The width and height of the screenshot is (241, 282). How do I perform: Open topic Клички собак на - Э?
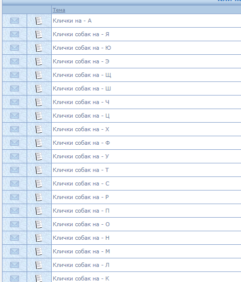tap(81, 61)
